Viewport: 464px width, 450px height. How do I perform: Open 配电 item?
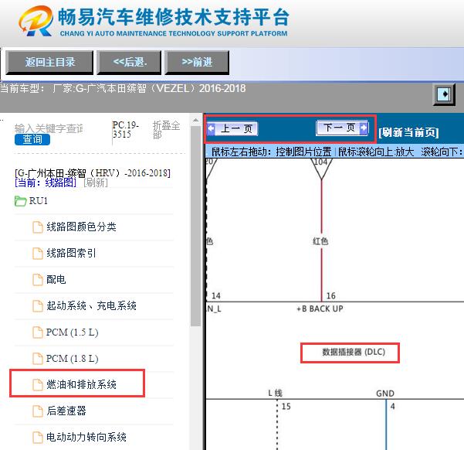click(x=56, y=279)
